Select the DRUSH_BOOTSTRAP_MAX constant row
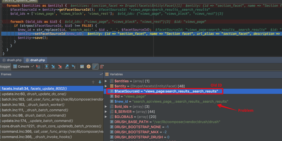Viewport: 282px width, 141px height. click(x=193, y=132)
